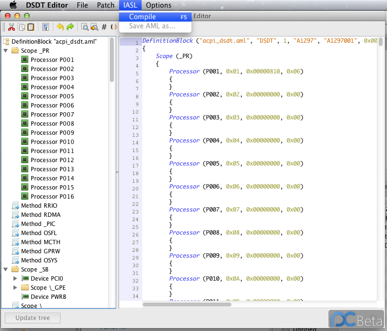Collapse the Scope _SB tree node
Image resolution: width=387 pixels, height=331 pixels.
[6, 270]
